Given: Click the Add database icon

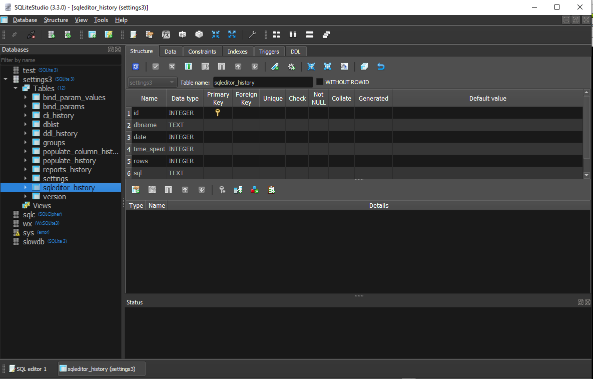Looking at the screenshot, I should tap(51, 35).
